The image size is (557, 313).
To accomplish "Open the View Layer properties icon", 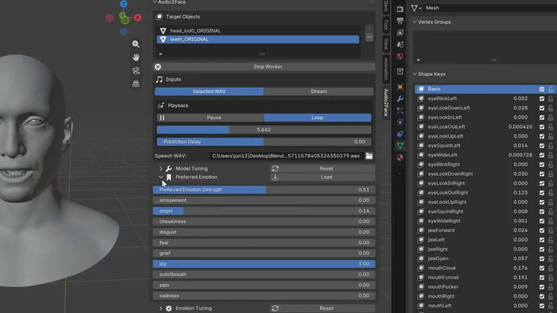I will click(400, 32).
